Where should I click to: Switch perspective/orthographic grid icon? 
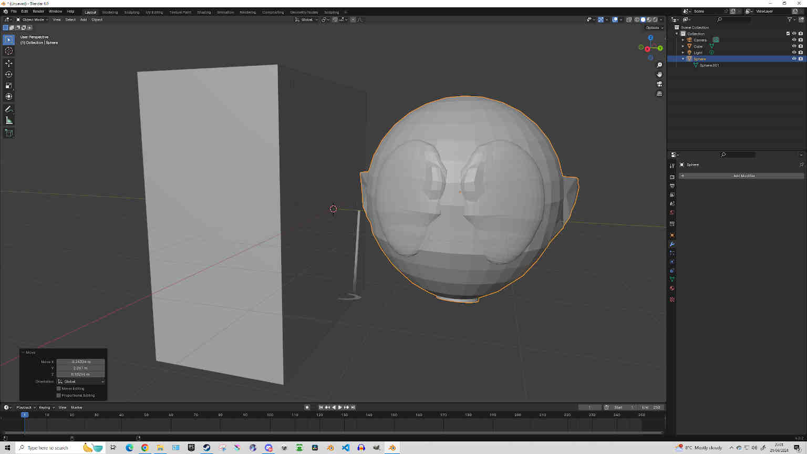659,94
